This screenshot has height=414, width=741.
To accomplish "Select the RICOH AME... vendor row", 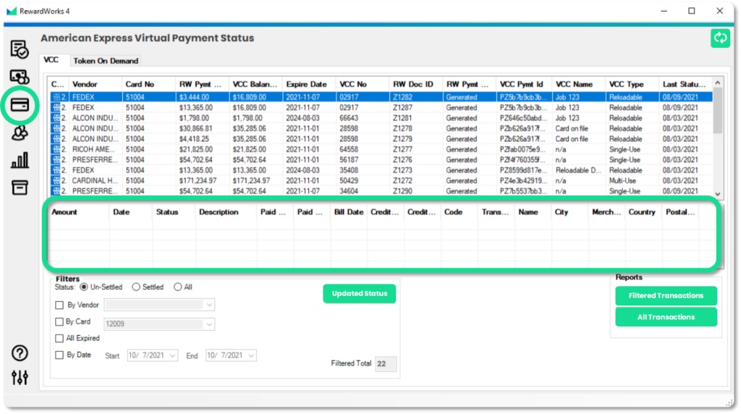I will pyautogui.click(x=381, y=149).
